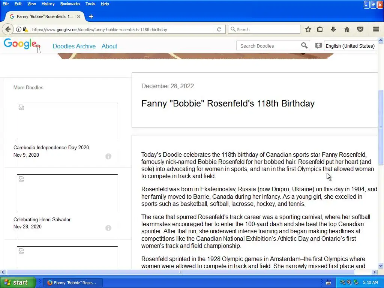Close the Fanny Bobbie Rosenfeld tab
Viewport: 384px width, 288px height.
(79, 16)
